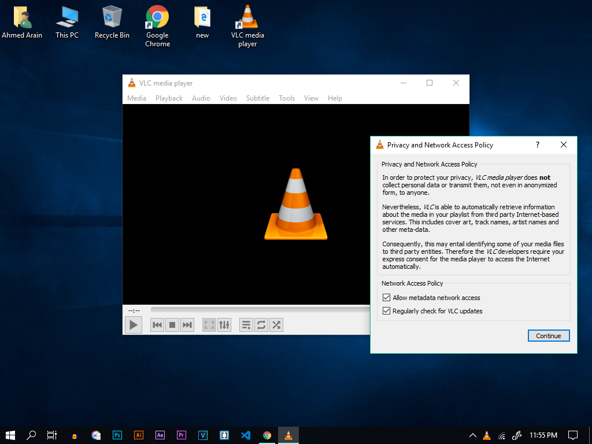Image resolution: width=592 pixels, height=444 pixels.
Task: Expand the Tools menu
Action: tap(287, 98)
